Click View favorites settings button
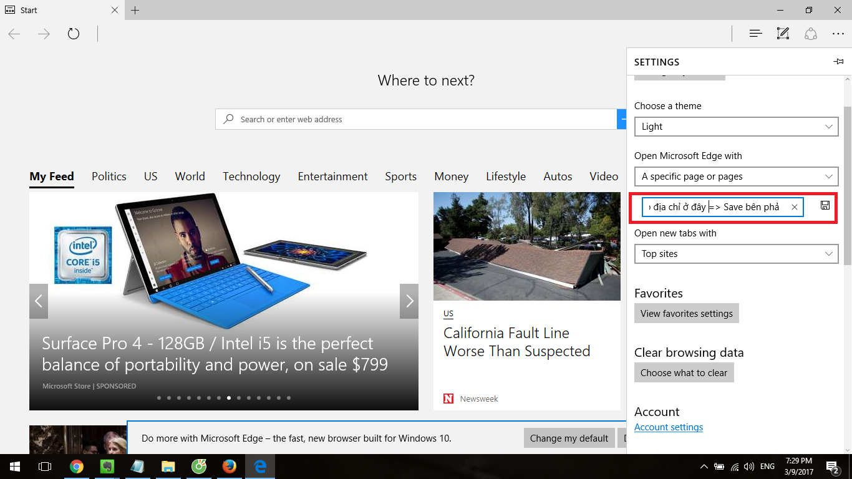This screenshot has width=852, height=479. click(x=687, y=313)
